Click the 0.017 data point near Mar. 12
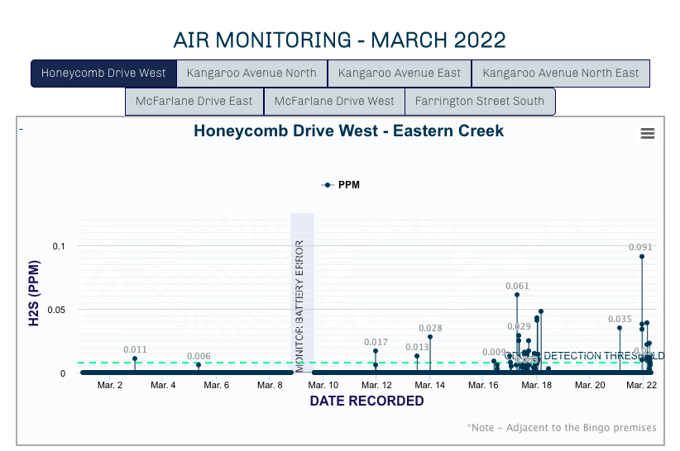The width and height of the screenshot is (680, 451). pyautogui.click(x=376, y=351)
